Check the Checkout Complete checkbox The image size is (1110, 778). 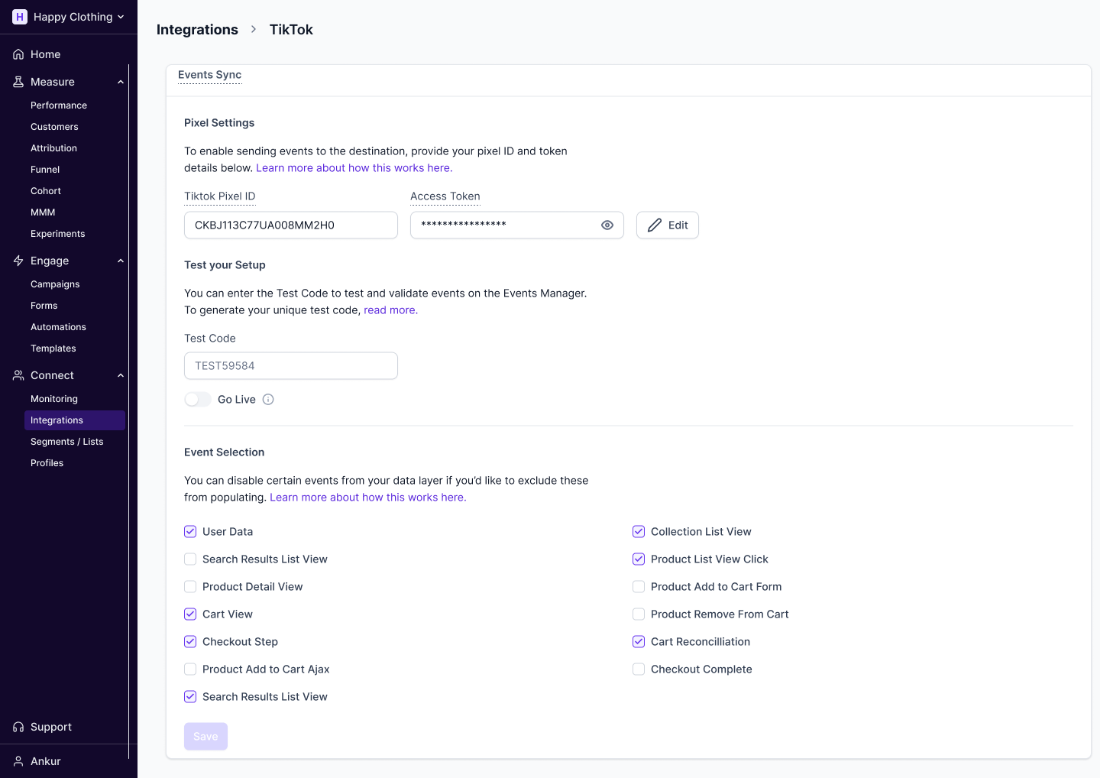639,669
